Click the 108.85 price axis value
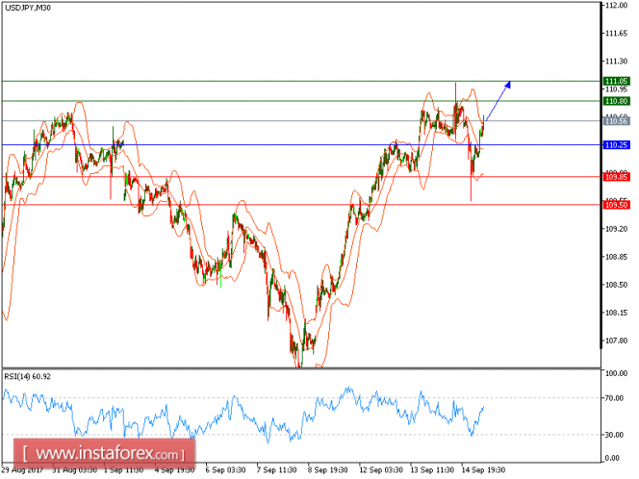 (616, 257)
